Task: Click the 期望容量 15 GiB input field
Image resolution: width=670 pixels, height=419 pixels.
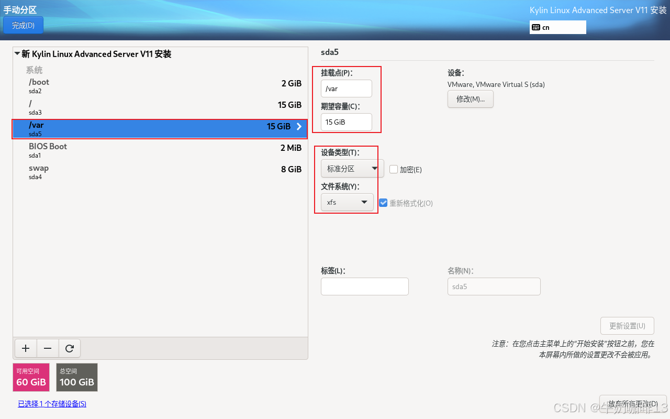Action: [x=347, y=122]
